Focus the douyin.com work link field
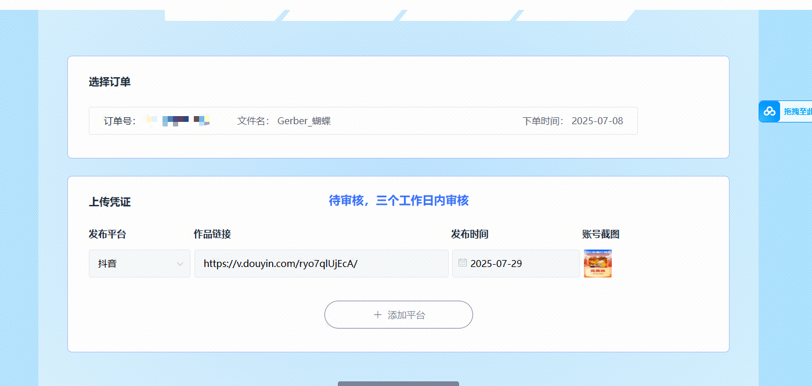This screenshot has width=812, height=386. [x=321, y=264]
